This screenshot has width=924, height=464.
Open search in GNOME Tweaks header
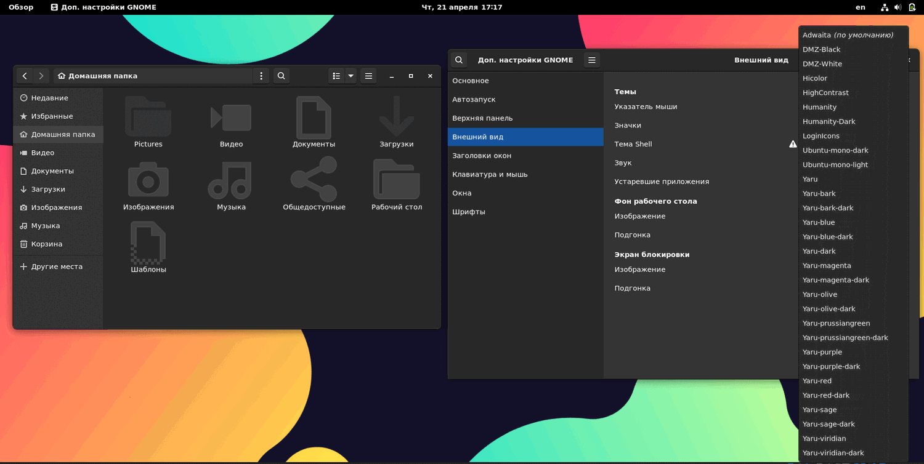[x=459, y=60]
